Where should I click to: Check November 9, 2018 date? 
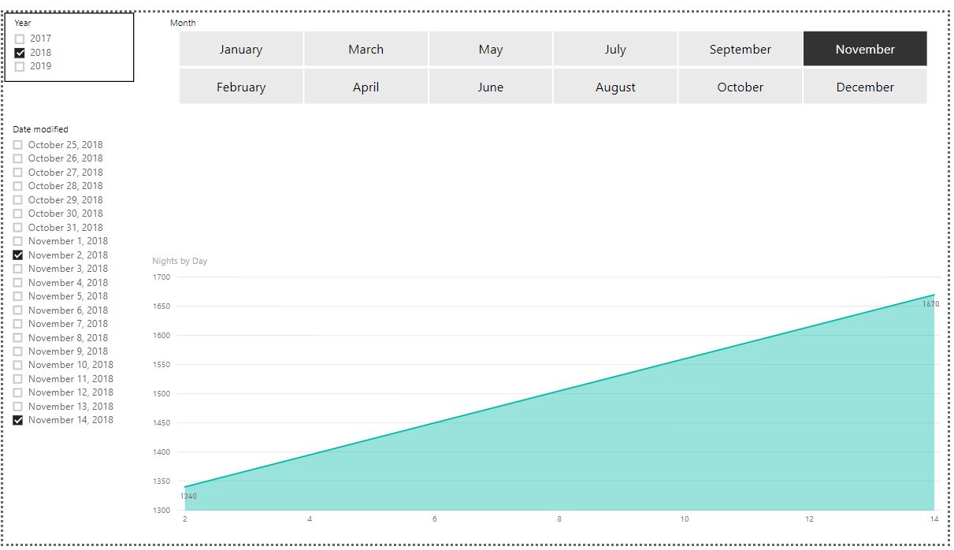pos(18,351)
